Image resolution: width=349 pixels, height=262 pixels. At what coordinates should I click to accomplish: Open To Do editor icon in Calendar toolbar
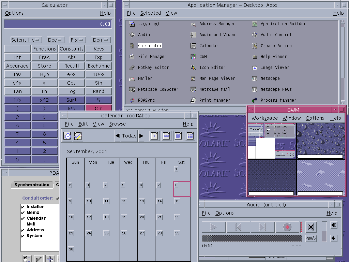[78, 136]
